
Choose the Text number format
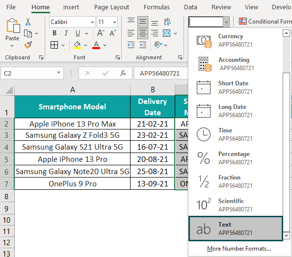coord(236,229)
